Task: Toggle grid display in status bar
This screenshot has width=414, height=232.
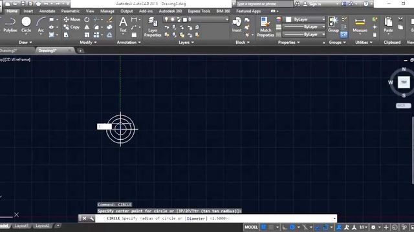Action: pyautogui.click(x=264, y=227)
